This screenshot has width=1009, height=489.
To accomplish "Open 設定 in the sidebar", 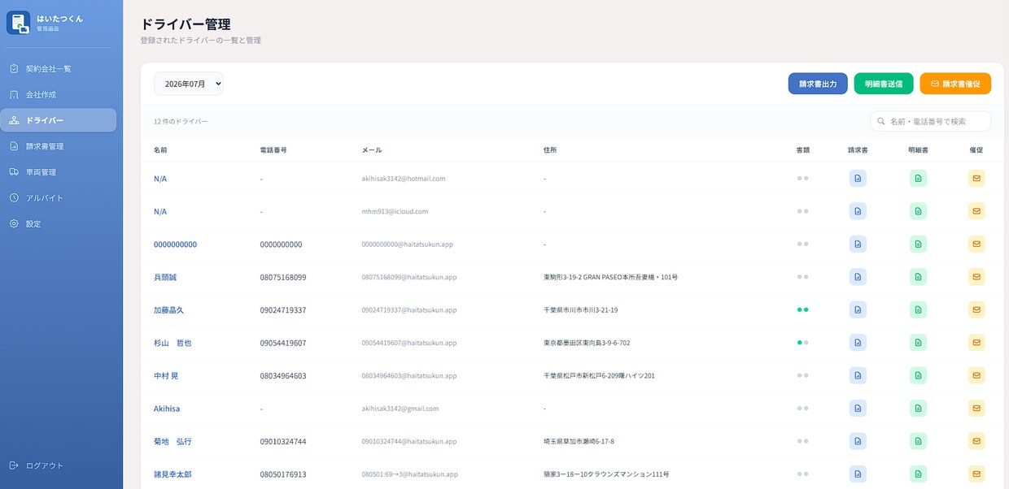I will click(x=58, y=223).
